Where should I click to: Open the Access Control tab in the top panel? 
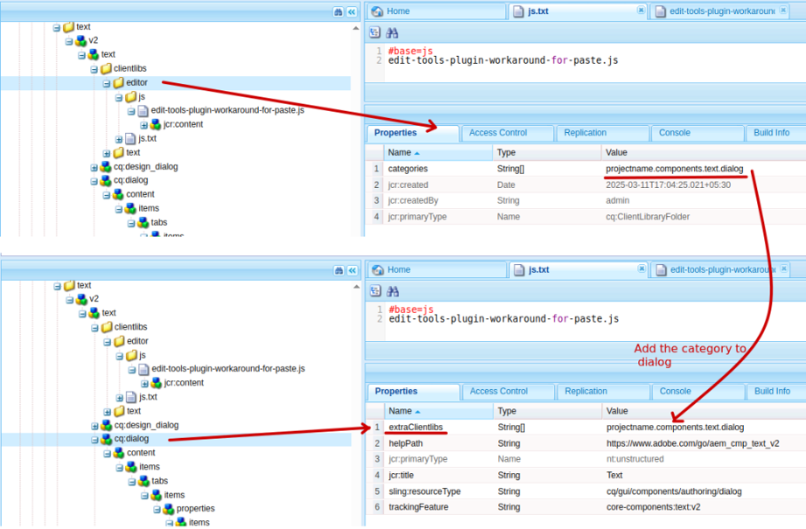[498, 133]
